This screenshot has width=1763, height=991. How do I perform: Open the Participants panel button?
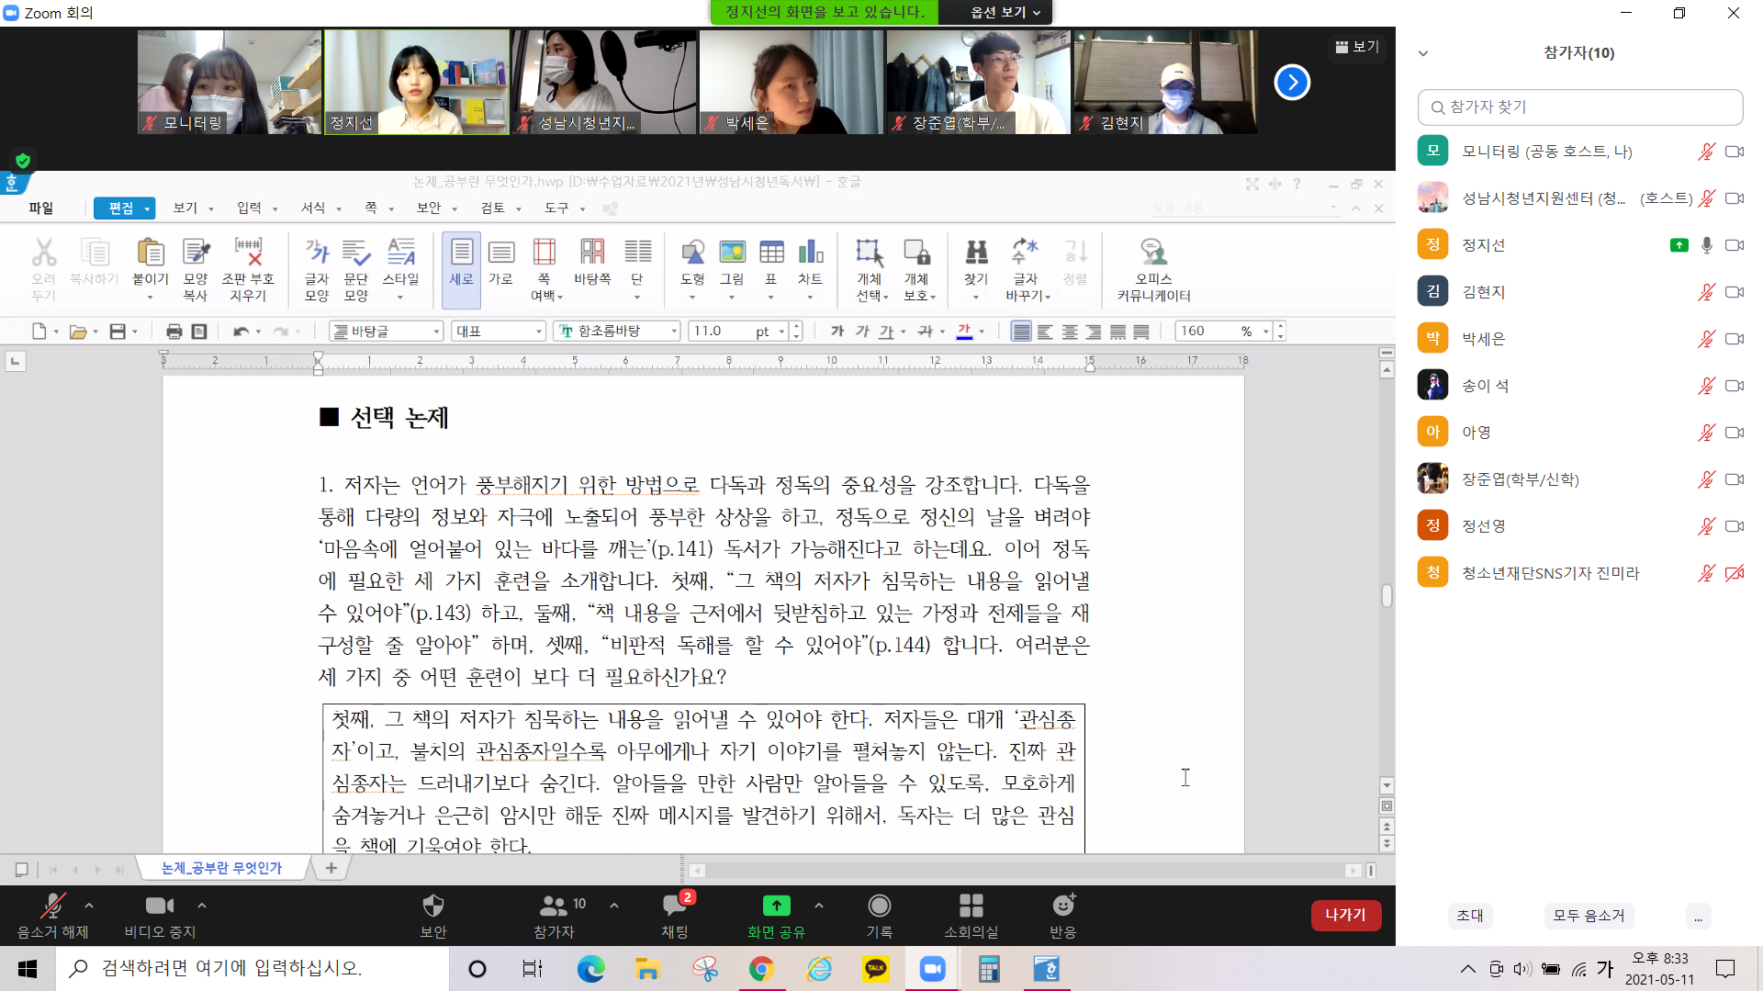(x=554, y=915)
